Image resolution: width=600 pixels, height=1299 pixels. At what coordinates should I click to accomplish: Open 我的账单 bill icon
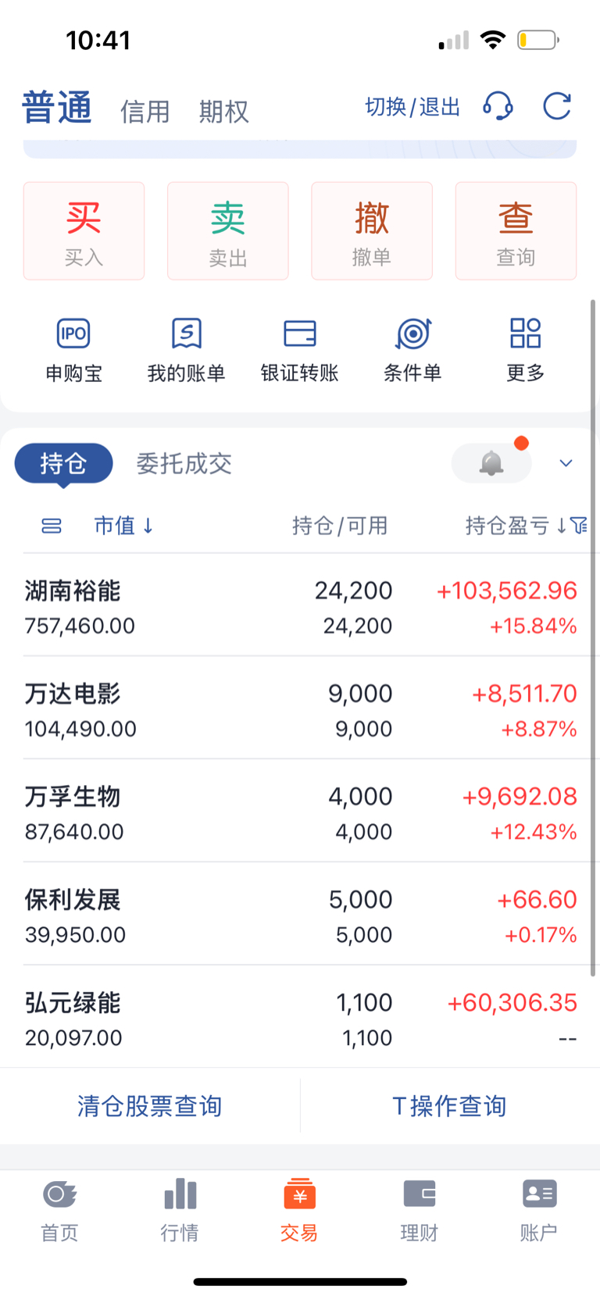(x=187, y=334)
